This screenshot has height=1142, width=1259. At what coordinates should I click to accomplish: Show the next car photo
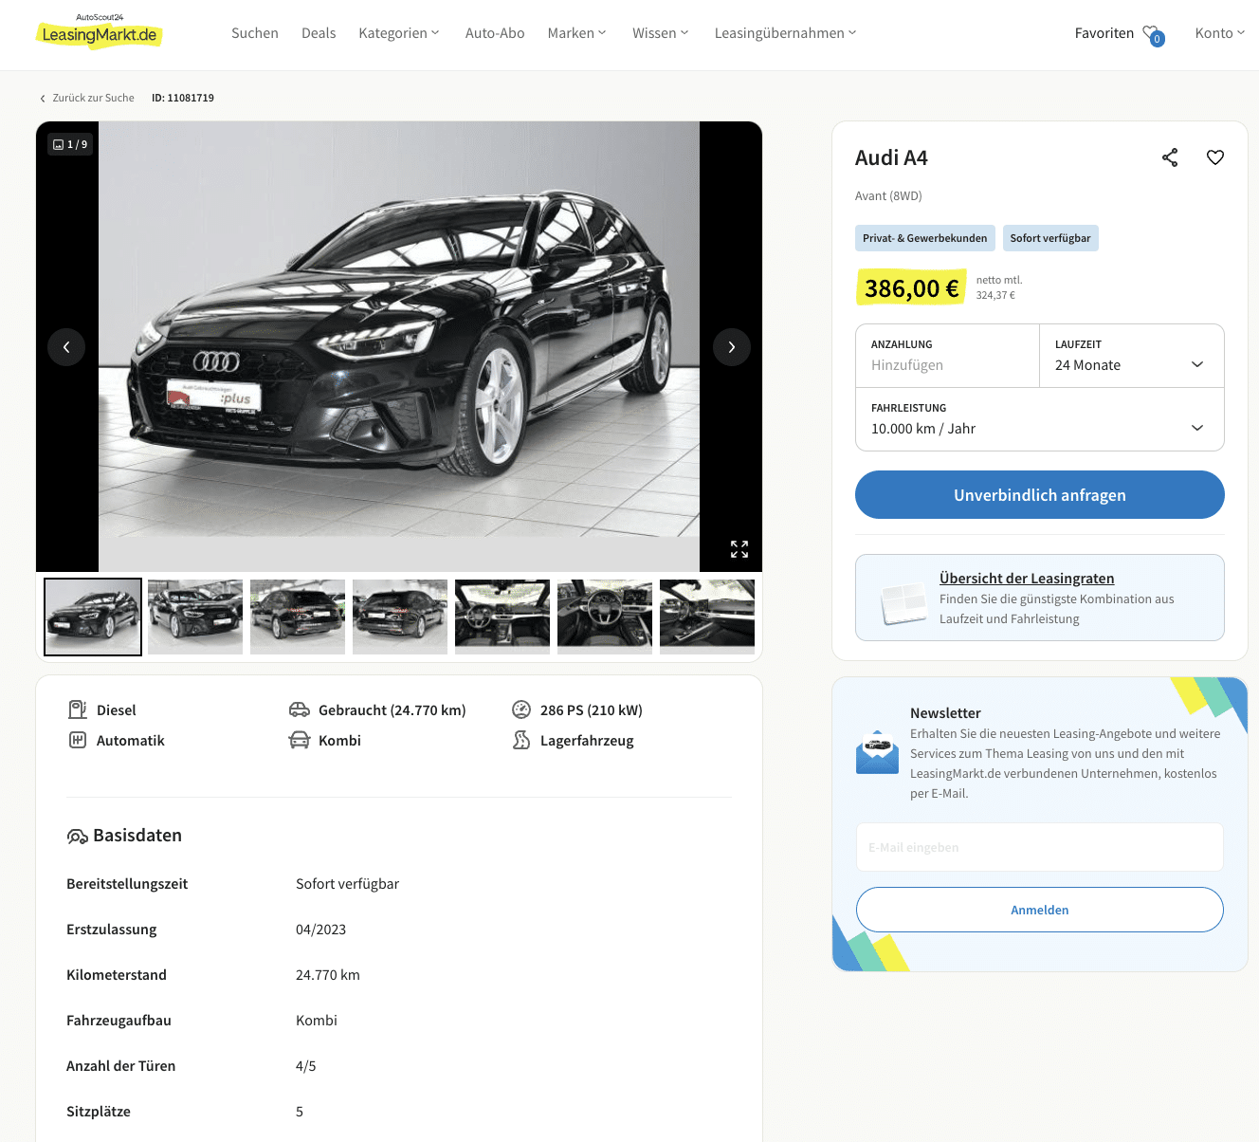[x=732, y=347]
